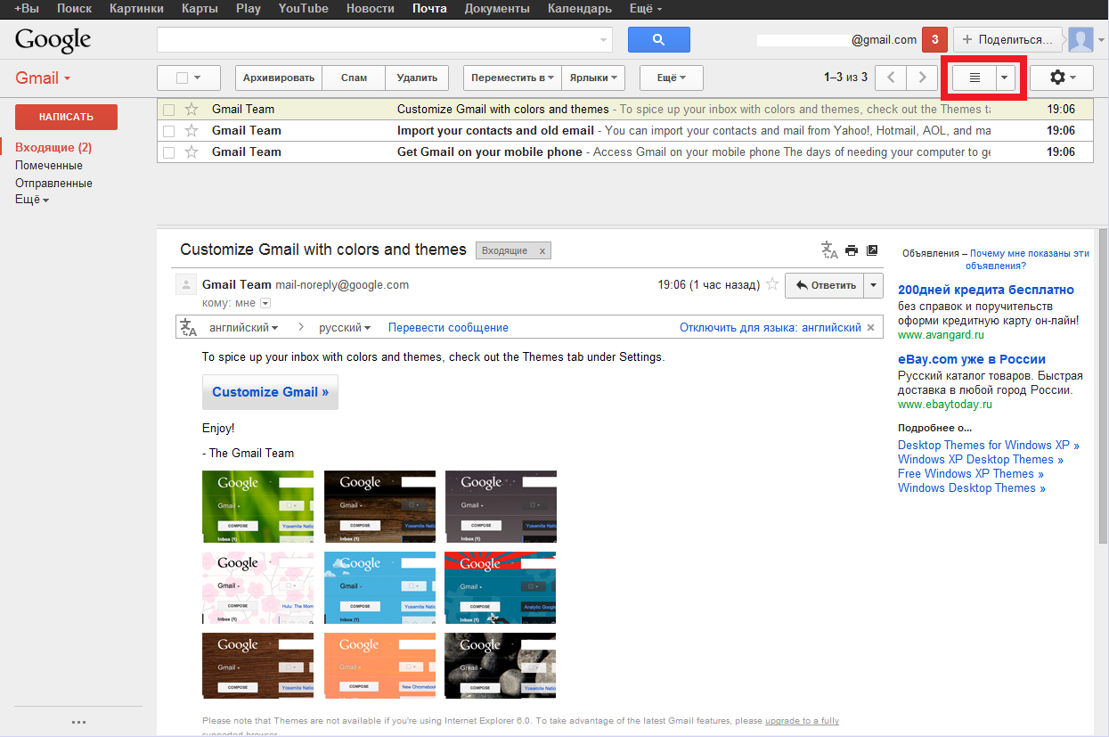
Task: Expand the Переместить в dropdown
Action: pyautogui.click(x=512, y=78)
